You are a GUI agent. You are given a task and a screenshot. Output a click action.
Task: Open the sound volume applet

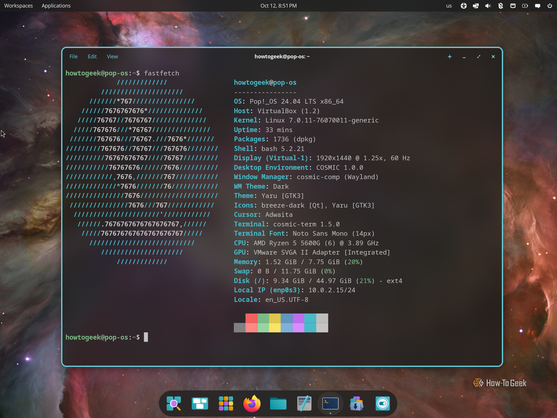click(x=488, y=5)
